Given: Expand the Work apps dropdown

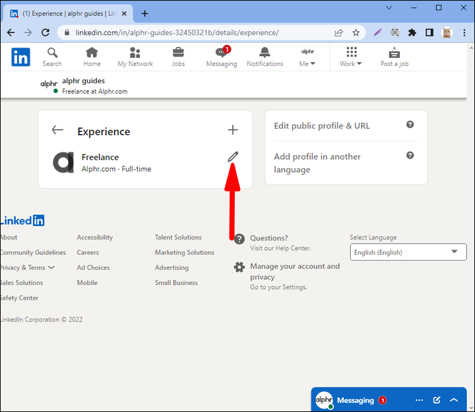Looking at the screenshot, I should [x=351, y=57].
